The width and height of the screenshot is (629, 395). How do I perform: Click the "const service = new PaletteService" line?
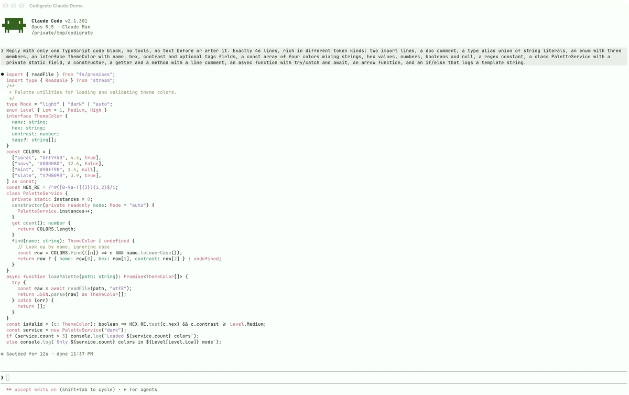pyautogui.click(x=67, y=330)
